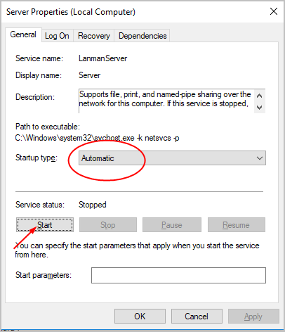Screen dimensions: 285x332
Task: Click the disabled Pause button
Action: click(x=172, y=225)
